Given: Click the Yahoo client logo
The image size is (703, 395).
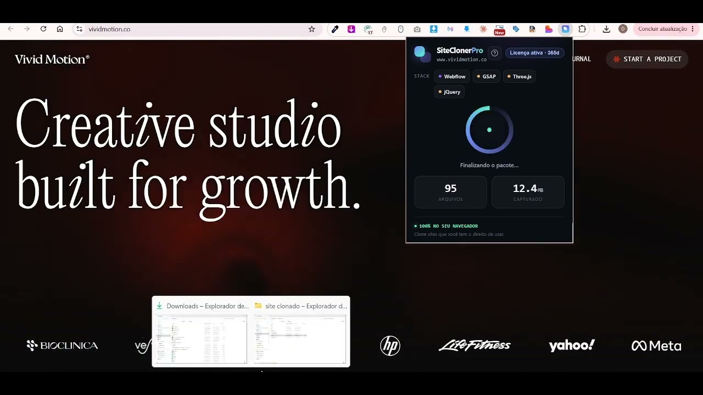Looking at the screenshot, I should [572, 346].
